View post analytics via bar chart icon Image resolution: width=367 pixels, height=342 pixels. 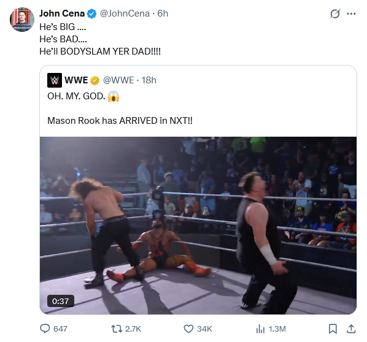coord(260,329)
